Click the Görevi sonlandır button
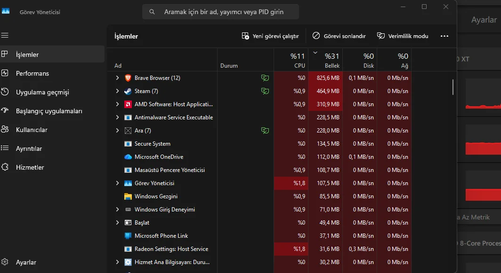Viewport: 501px width, 273px height. pos(339,36)
